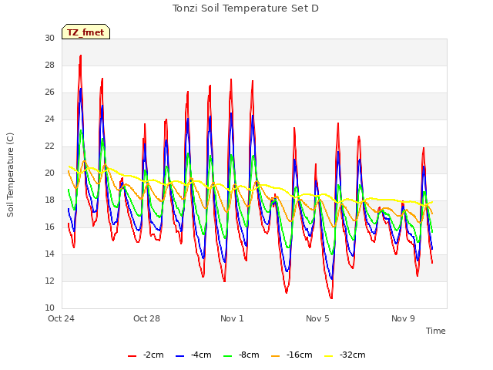Click the yellow -32cm legend swatch

coord(329,356)
